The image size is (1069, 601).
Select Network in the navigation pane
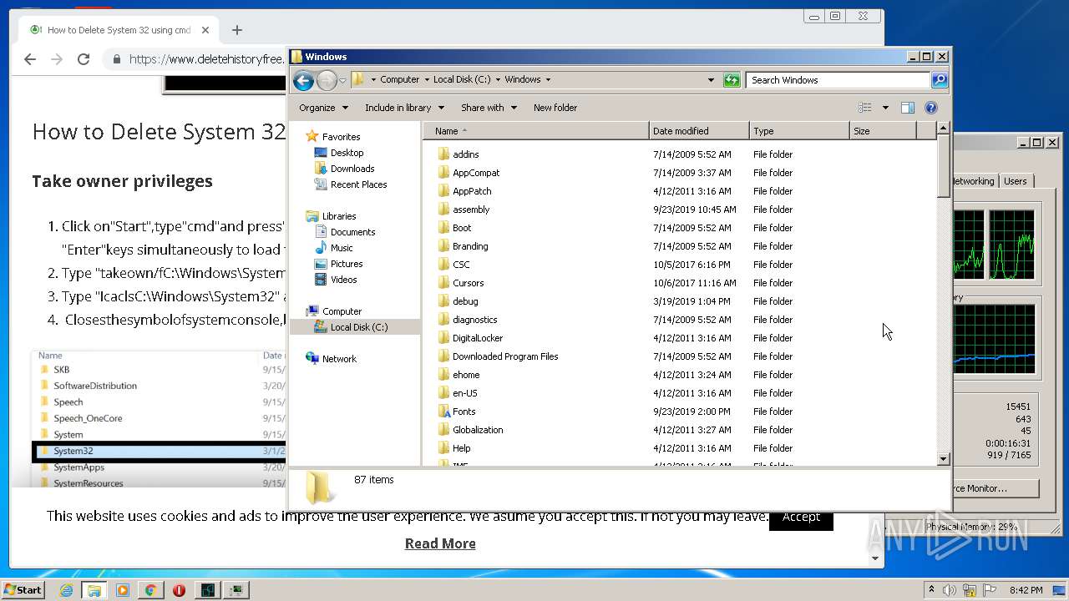coord(339,359)
